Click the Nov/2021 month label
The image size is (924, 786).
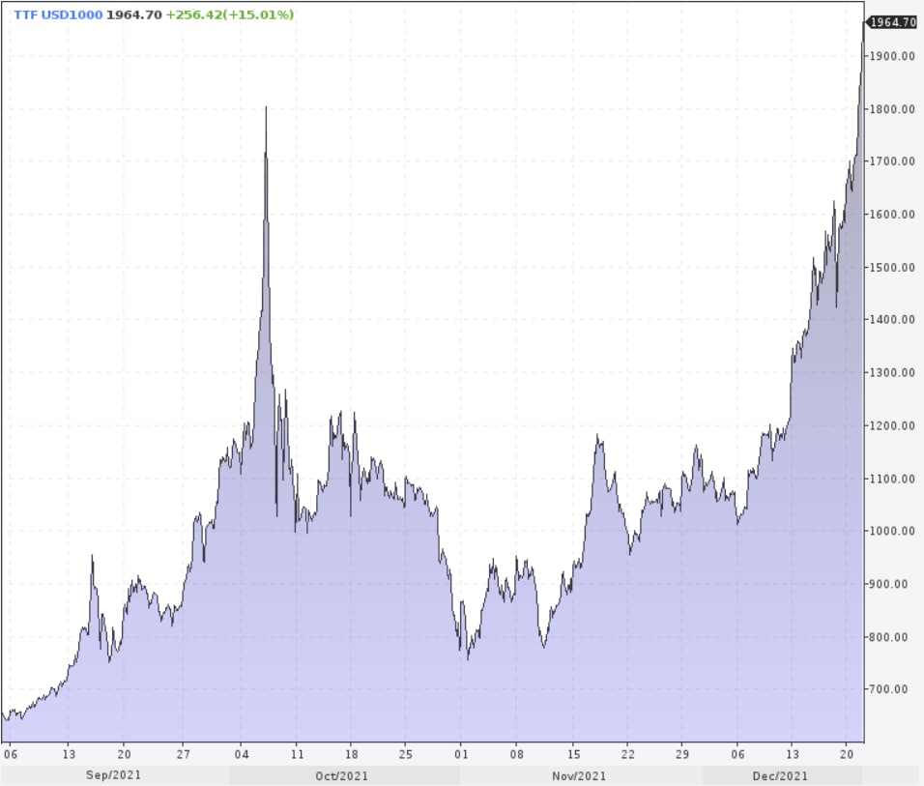(x=579, y=775)
